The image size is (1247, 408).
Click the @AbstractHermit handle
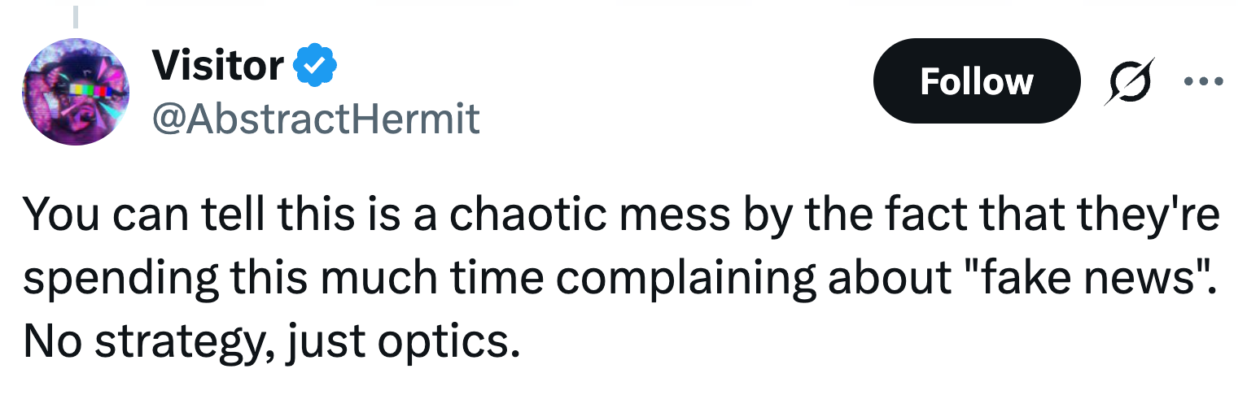(x=316, y=119)
